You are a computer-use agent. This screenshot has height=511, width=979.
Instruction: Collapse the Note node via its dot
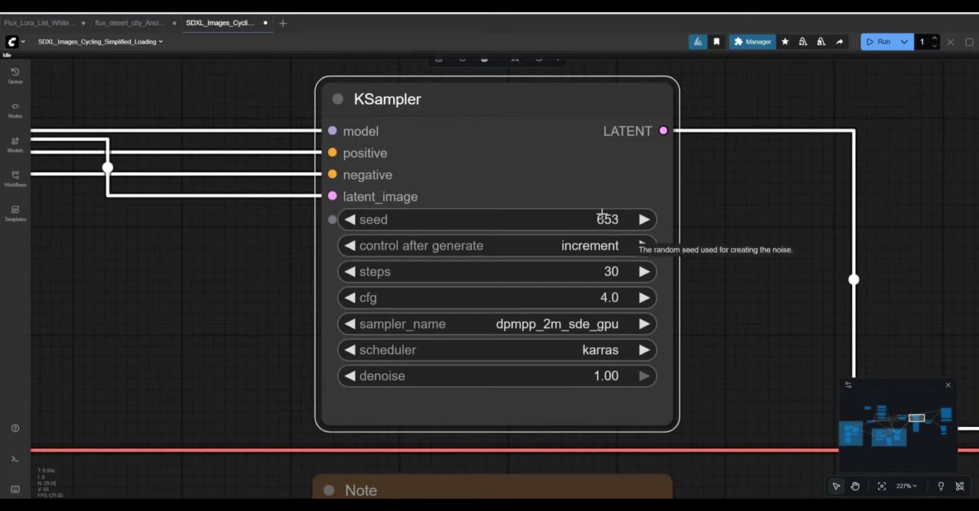pyautogui.click(x=329, y=490)
